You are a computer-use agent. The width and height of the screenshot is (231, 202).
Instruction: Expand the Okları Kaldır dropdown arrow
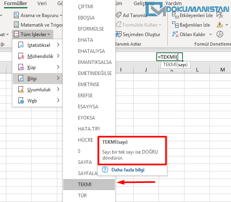click(x=210, y=35)
